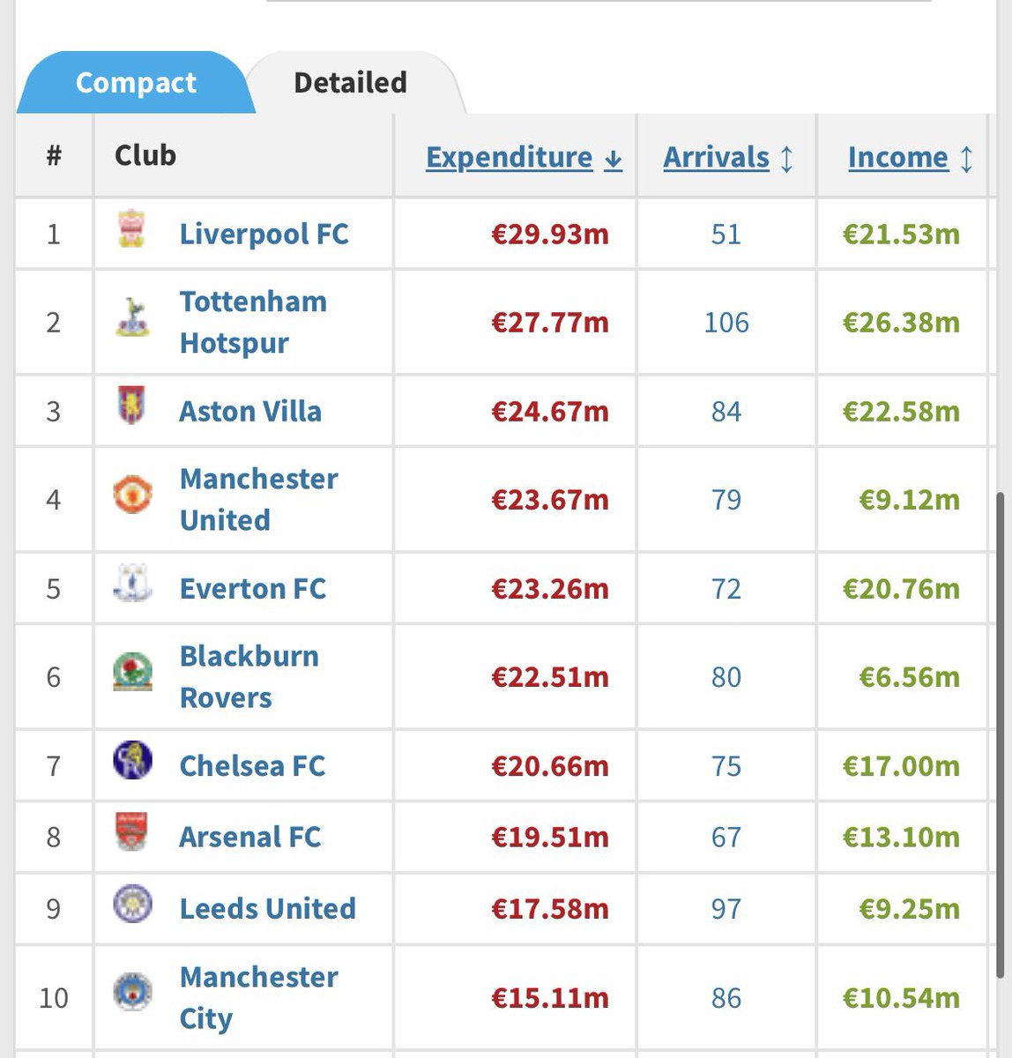The width and height of the screenshot is (1012, 1058).
Task: Click the Arsenal FC crest icon
Action: coord(132,832)
